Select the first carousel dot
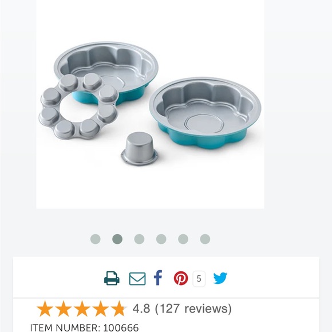This screenshot has height=332, width=332. pos(95,239)
